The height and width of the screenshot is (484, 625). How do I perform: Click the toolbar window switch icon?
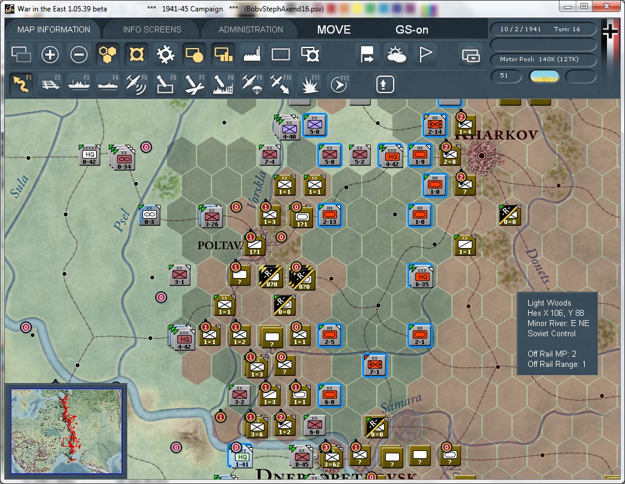pyautogui.click(x=471, y=55)
